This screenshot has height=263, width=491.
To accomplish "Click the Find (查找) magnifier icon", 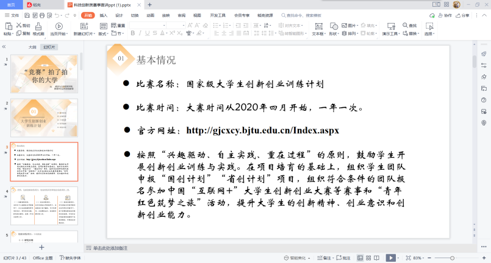I will click(404, 26).
